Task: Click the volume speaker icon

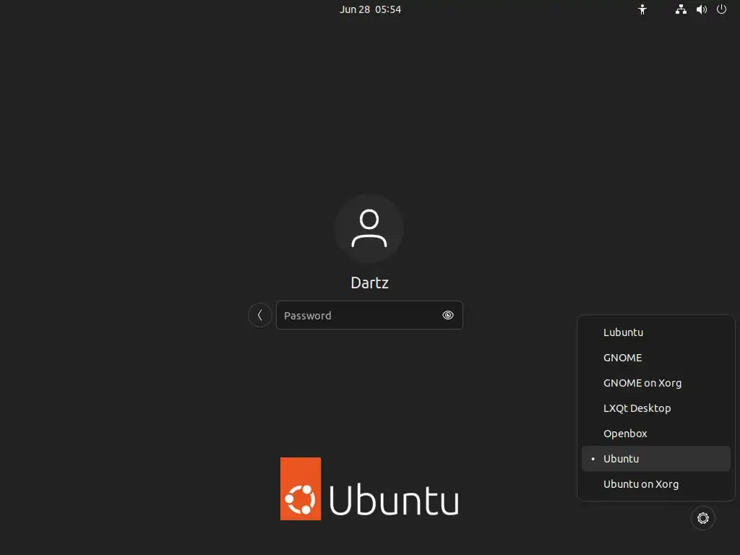Action: tap(701, 9)
